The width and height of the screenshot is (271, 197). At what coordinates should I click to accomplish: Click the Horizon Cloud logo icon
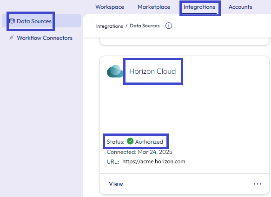coord(115,71)
